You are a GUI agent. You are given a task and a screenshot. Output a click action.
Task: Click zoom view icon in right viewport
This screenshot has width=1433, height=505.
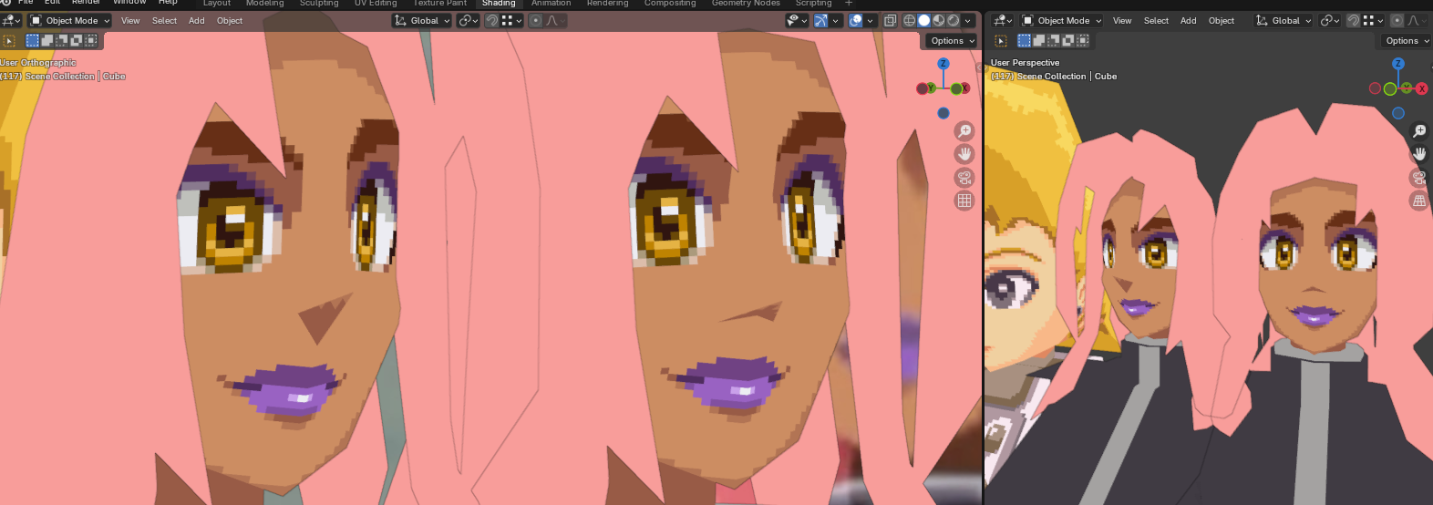tap(1419, 131)
